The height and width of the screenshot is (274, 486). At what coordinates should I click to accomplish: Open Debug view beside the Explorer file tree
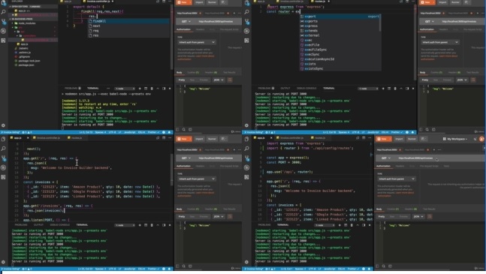click(4, 31)
